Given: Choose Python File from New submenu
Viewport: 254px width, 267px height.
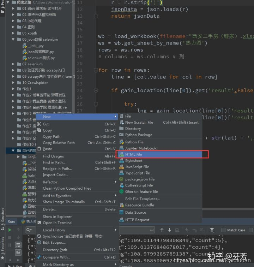Looking at the screenshot, I should [160, 142].
